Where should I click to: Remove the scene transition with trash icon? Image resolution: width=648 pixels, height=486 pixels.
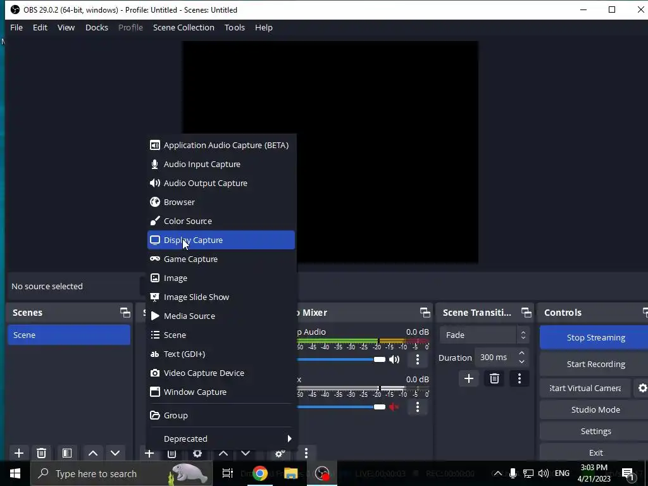[x=494, y=378]
